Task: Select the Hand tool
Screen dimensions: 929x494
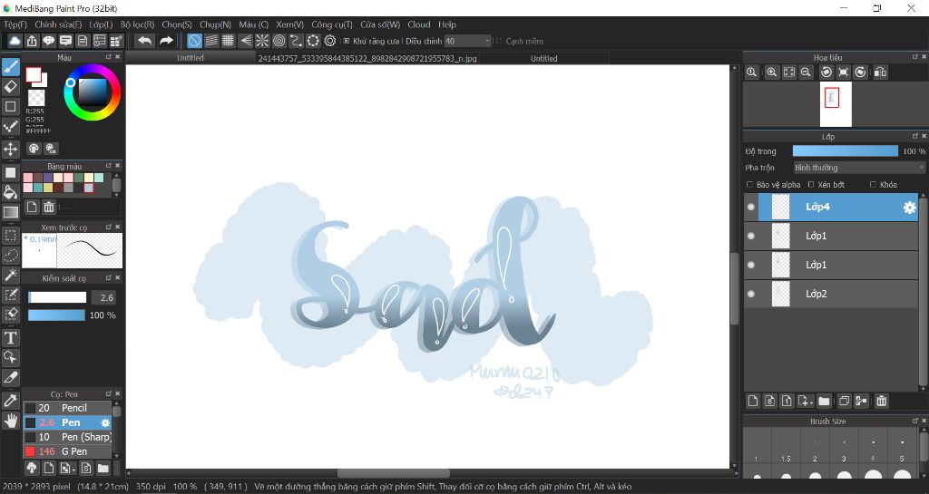Action: 11,421
